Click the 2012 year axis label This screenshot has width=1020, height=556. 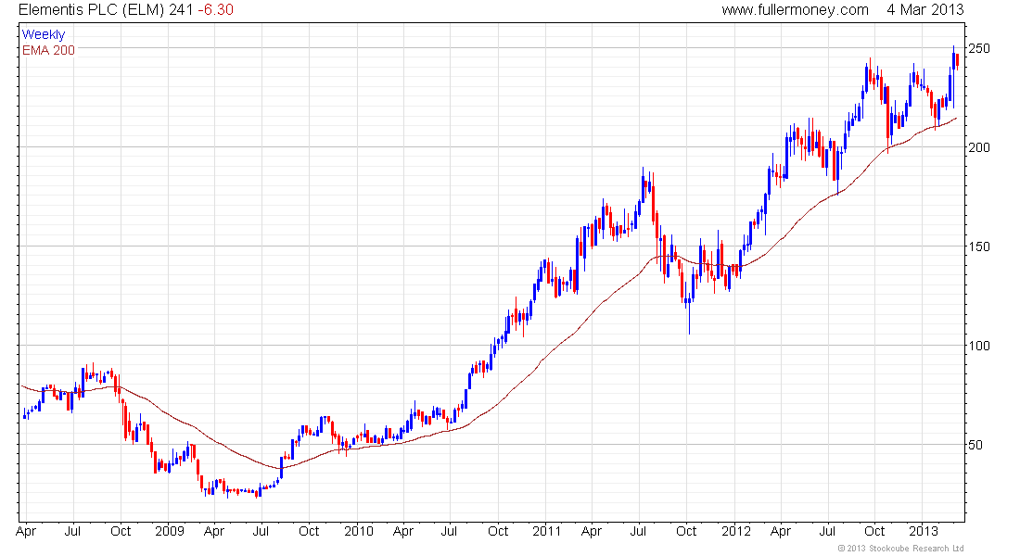(x=735, y=531)
